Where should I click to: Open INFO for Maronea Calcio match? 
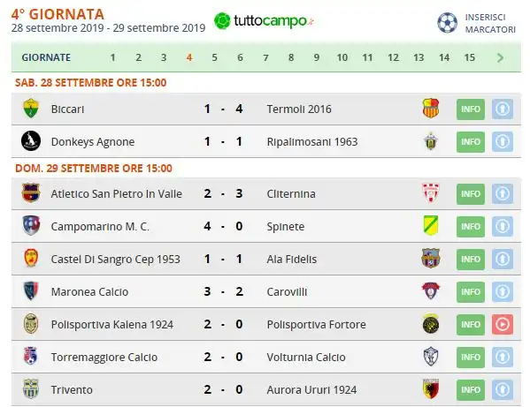point(471,292)
